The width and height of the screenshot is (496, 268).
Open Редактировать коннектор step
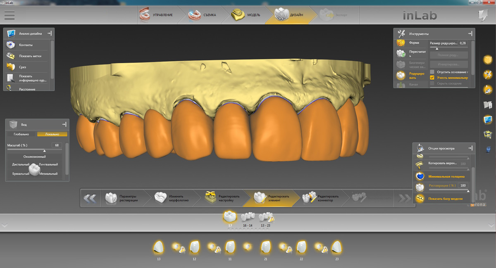click(x=322, y=198)
